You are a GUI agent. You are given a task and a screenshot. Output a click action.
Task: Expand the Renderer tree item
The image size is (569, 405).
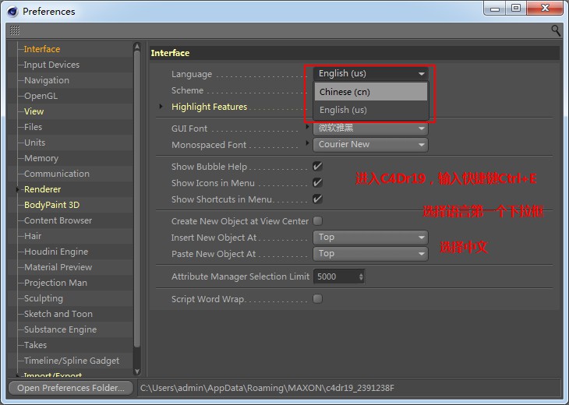[17, 189]
